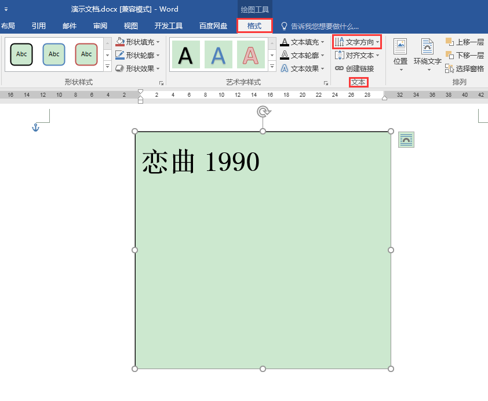The height and width of the screenshot is (401, 488).
Task: Switch to the 视图 tab
Action: point(131,26)
